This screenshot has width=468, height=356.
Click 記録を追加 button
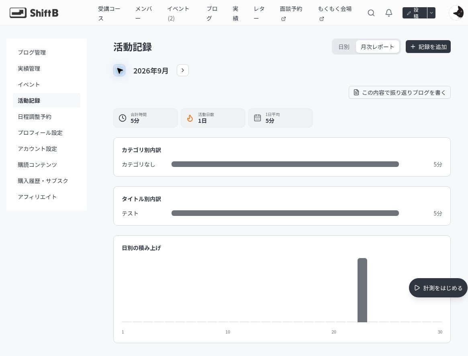[x=428, y=47]
